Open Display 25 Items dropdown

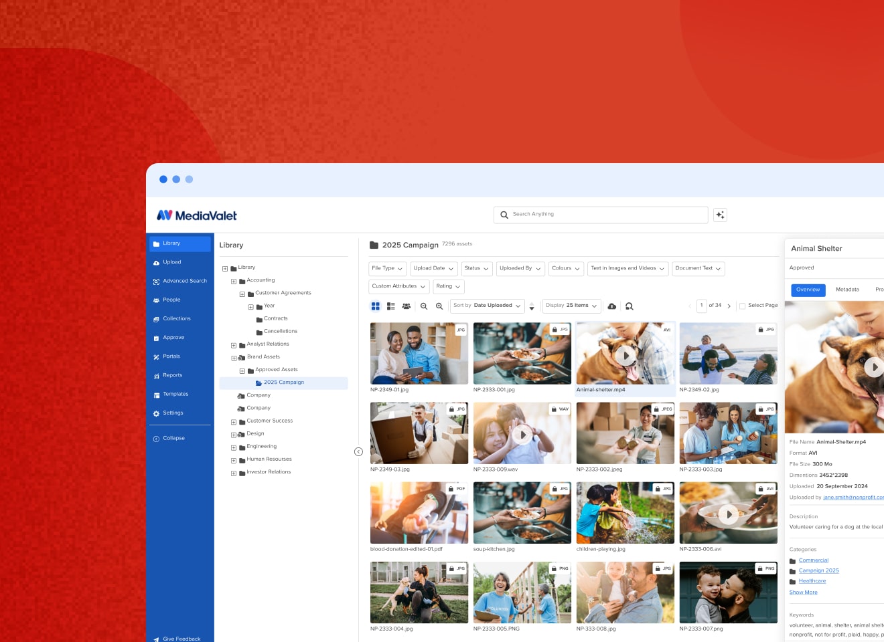coord(572,306)
